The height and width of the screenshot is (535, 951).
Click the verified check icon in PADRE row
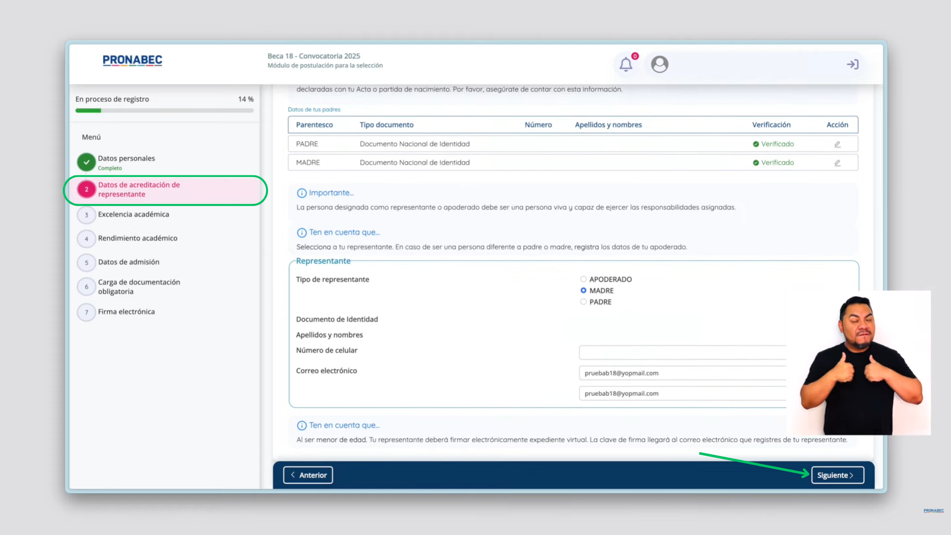pyautogui.click(x=756, y=144)
